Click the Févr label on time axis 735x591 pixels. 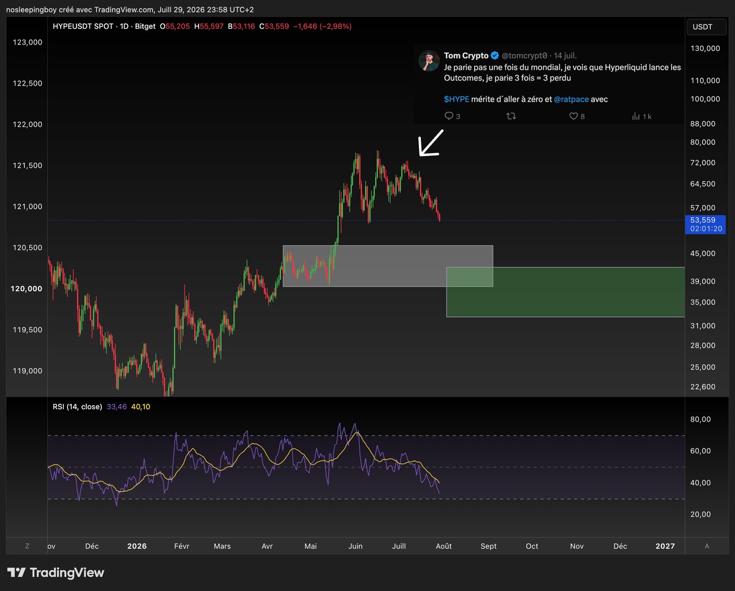click(x=181, y=546)
